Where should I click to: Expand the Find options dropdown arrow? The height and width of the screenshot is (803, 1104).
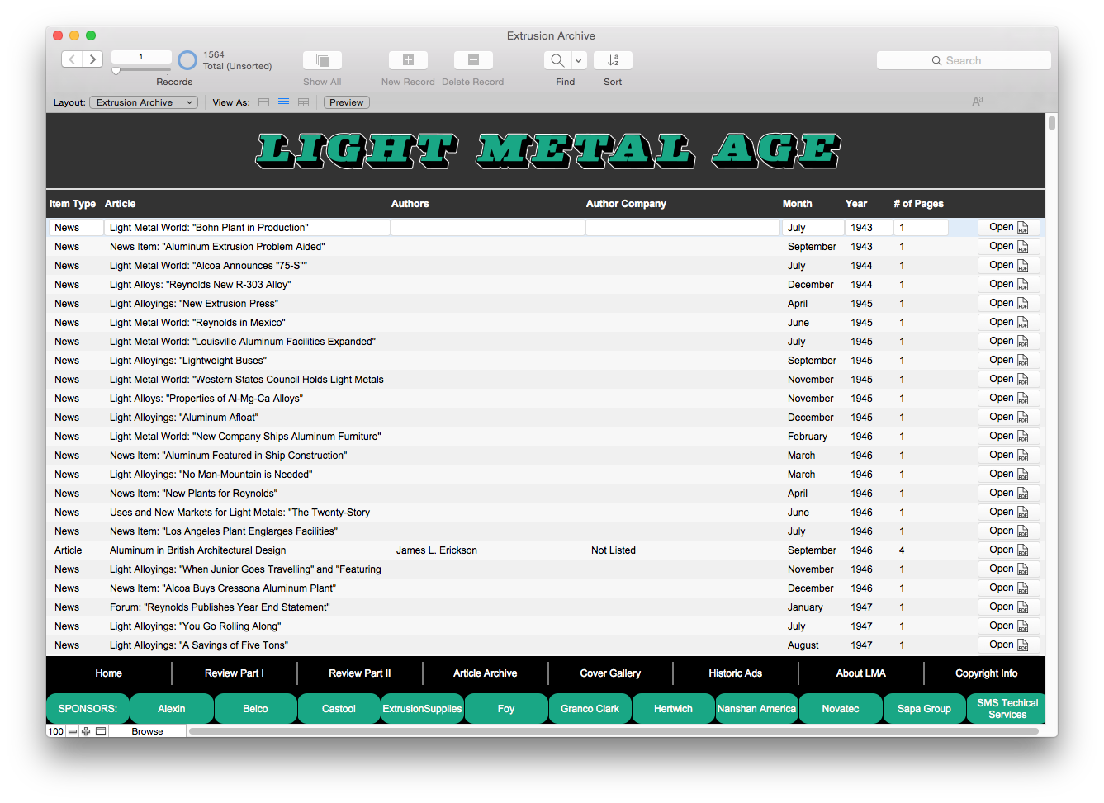pyautogui.click(x=579, y=60)
